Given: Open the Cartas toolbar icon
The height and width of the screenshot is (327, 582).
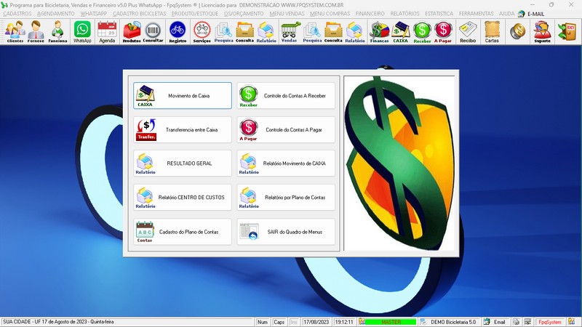Looking at the screenshot, I should click(x=492, y=31).
